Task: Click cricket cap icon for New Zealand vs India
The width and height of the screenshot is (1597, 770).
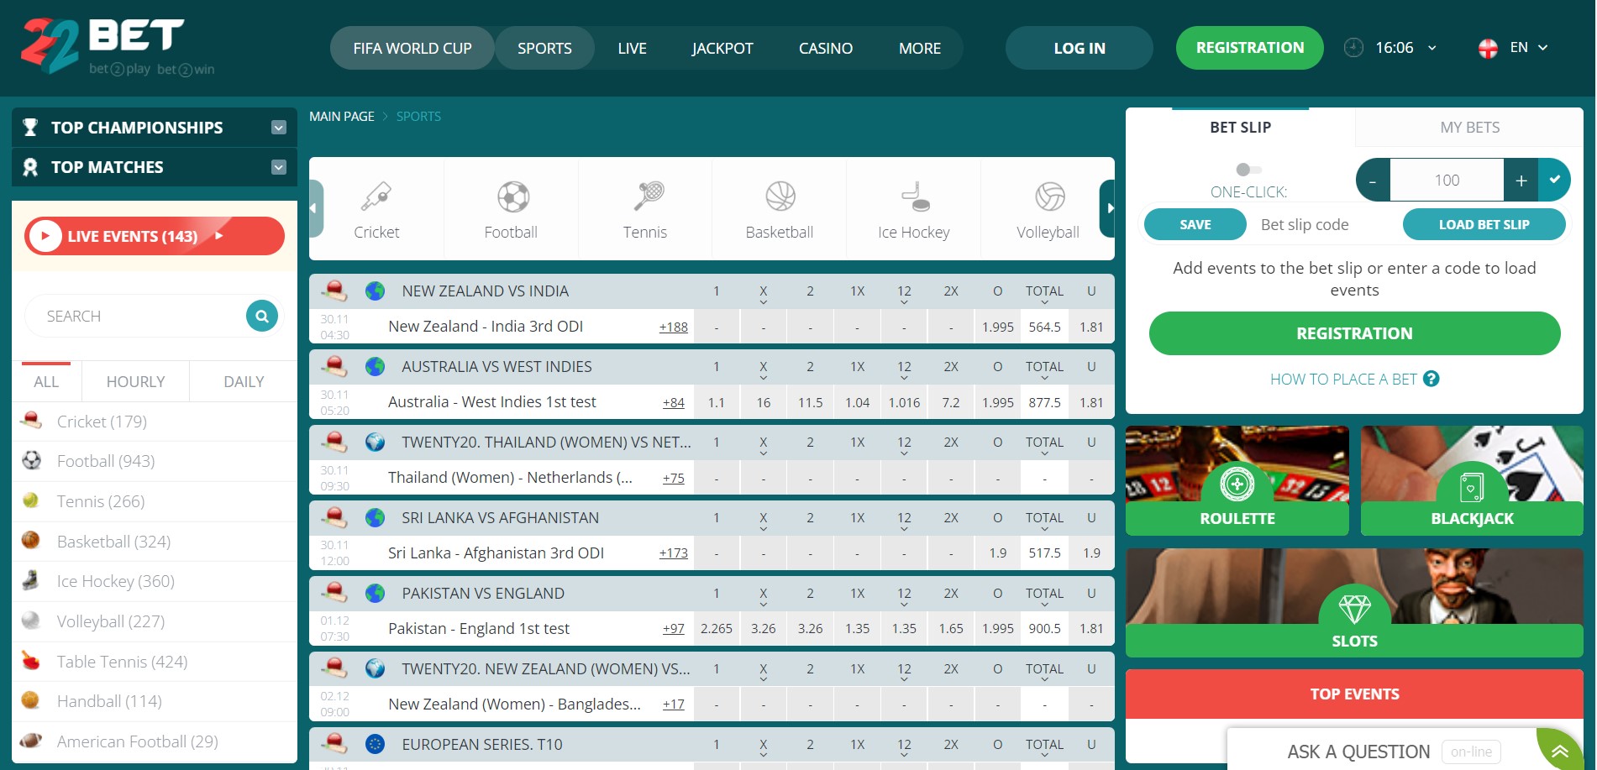Action: click(334, 291)
